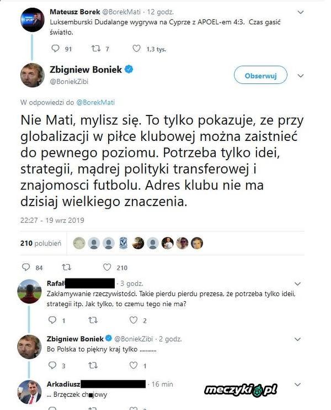Open Zbigniew Boniek's large profile avatar
The height and width of the screenshot is (410, 331).
click(33, 75)
